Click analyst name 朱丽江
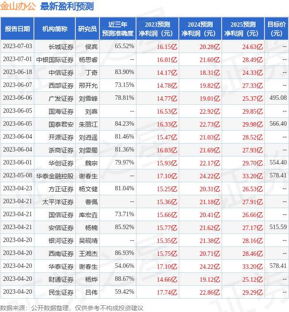This screenshot has height=312, width=289. pyautogui.click(x=88, y=124)
